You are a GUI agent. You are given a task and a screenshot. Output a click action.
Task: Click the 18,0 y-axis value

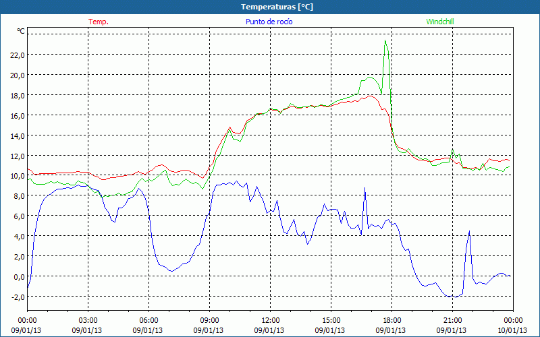pyautogui.click(x=18, y=95)
